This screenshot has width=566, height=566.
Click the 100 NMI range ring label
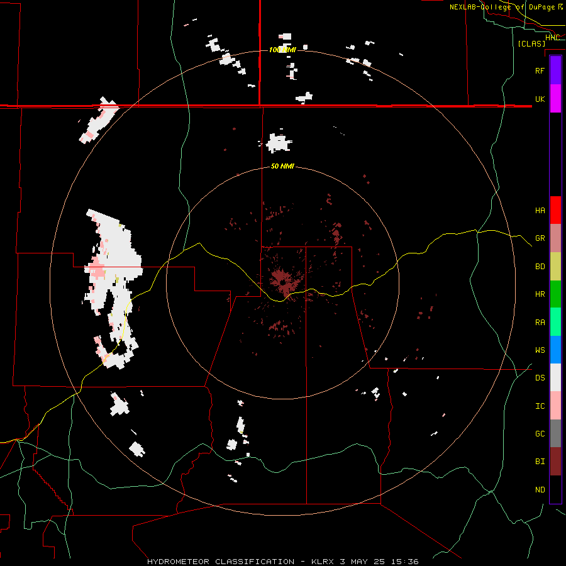[x=282, y=50]
